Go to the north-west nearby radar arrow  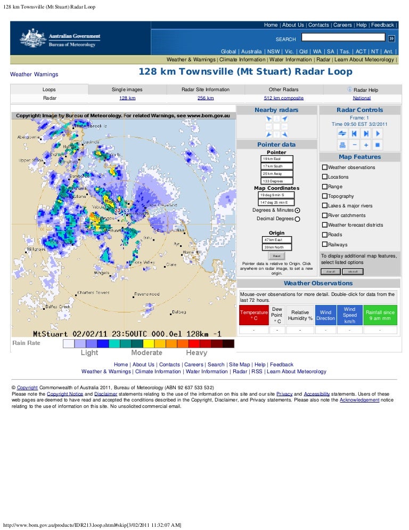[269, 119]
